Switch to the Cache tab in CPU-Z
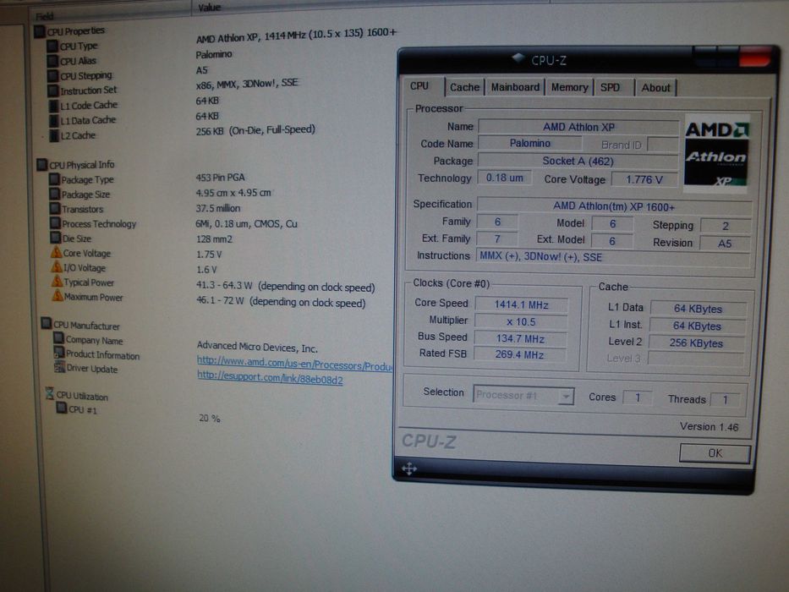 pos(464,87)
